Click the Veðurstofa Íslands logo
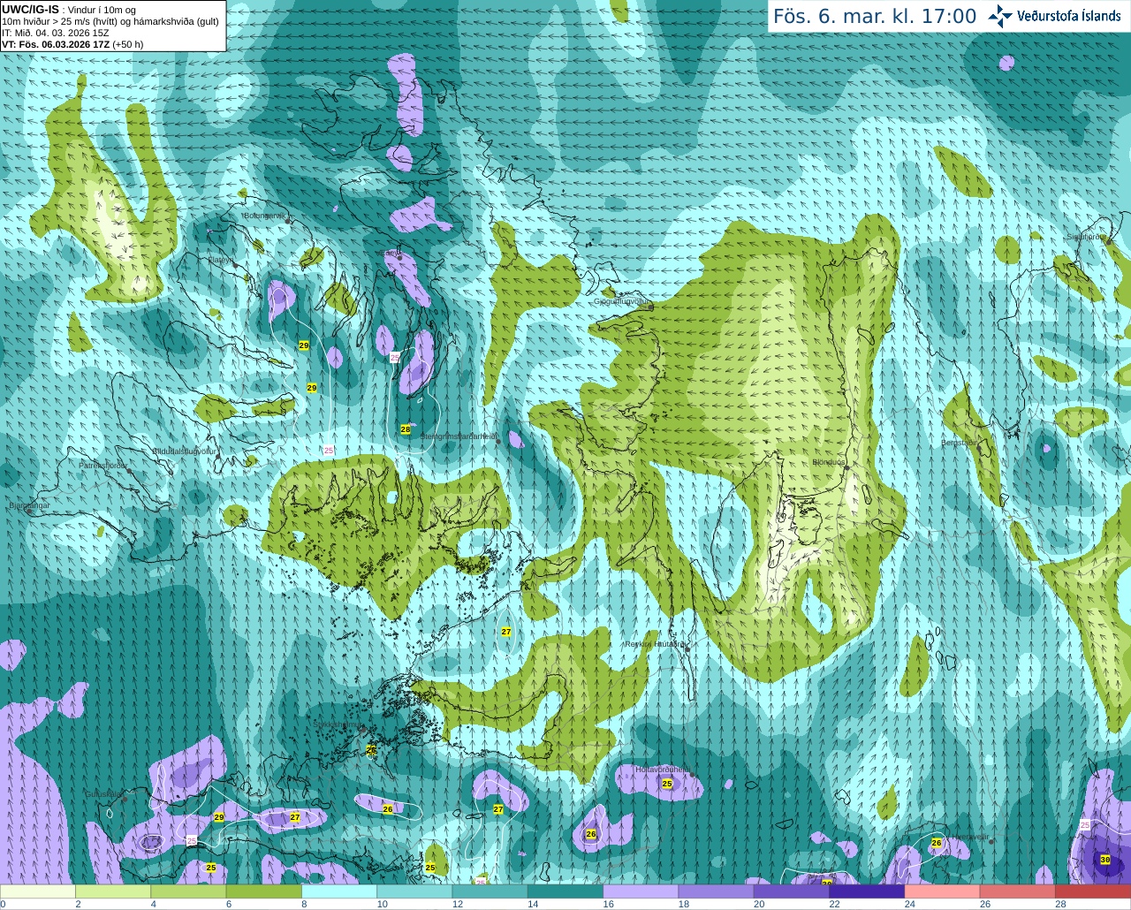Image resolution: width=1131 pixels, height=910 pixels. click(x=1054, y=16)
